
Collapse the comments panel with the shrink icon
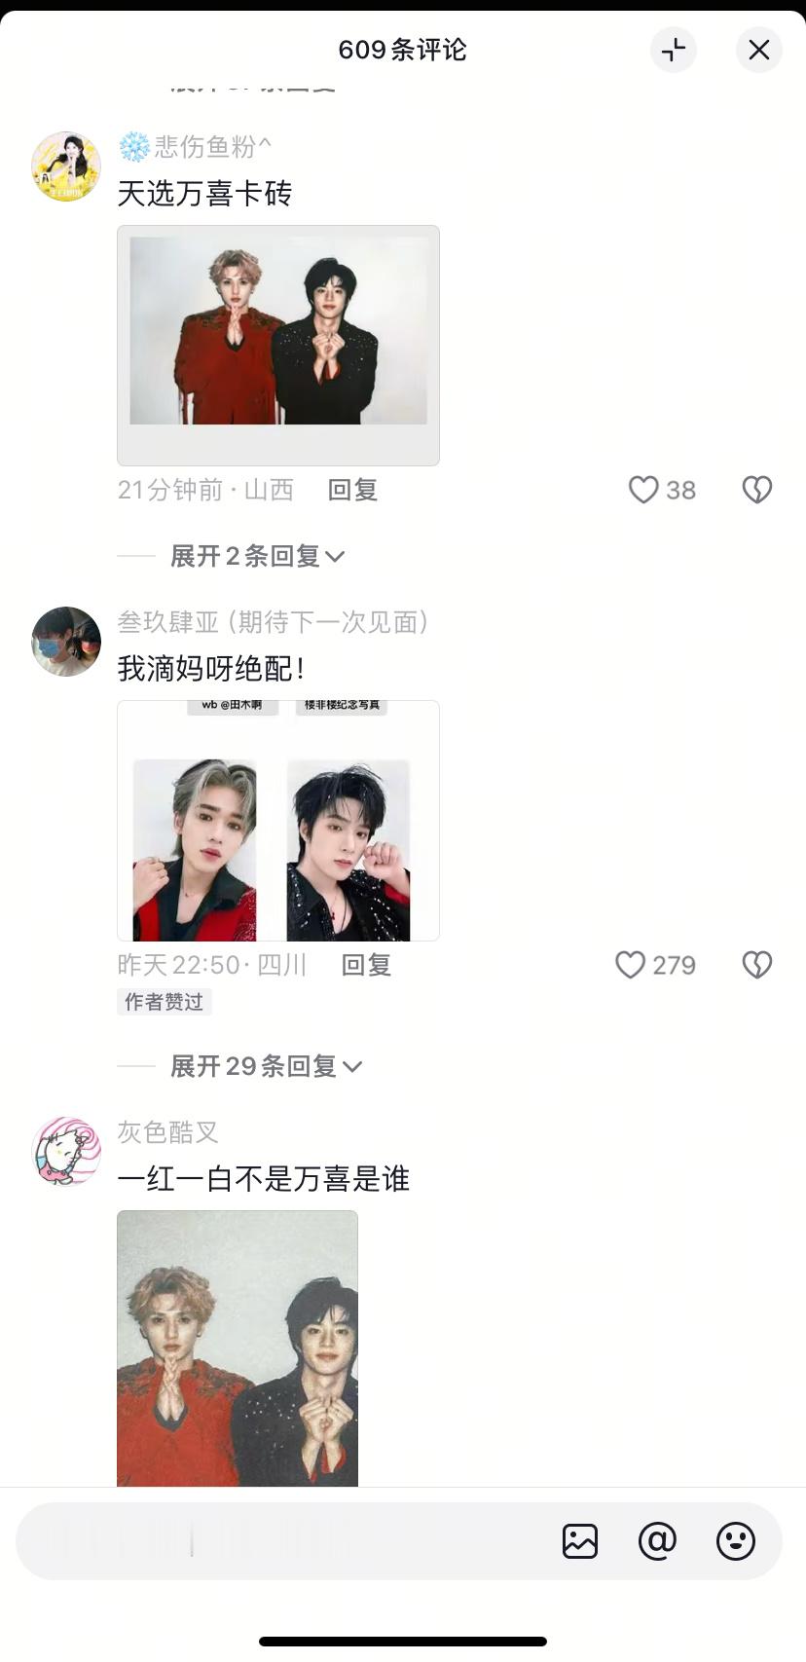click(674, 50)
